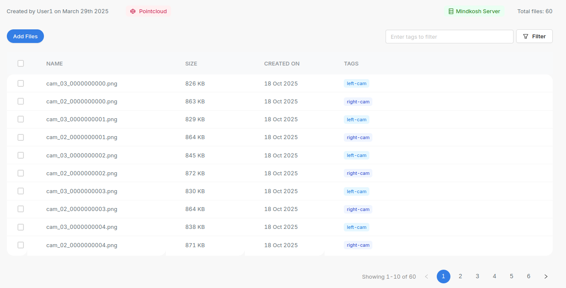Click the previous page left arrow
Screen dimensions: 566x288
tap(426, 277)
